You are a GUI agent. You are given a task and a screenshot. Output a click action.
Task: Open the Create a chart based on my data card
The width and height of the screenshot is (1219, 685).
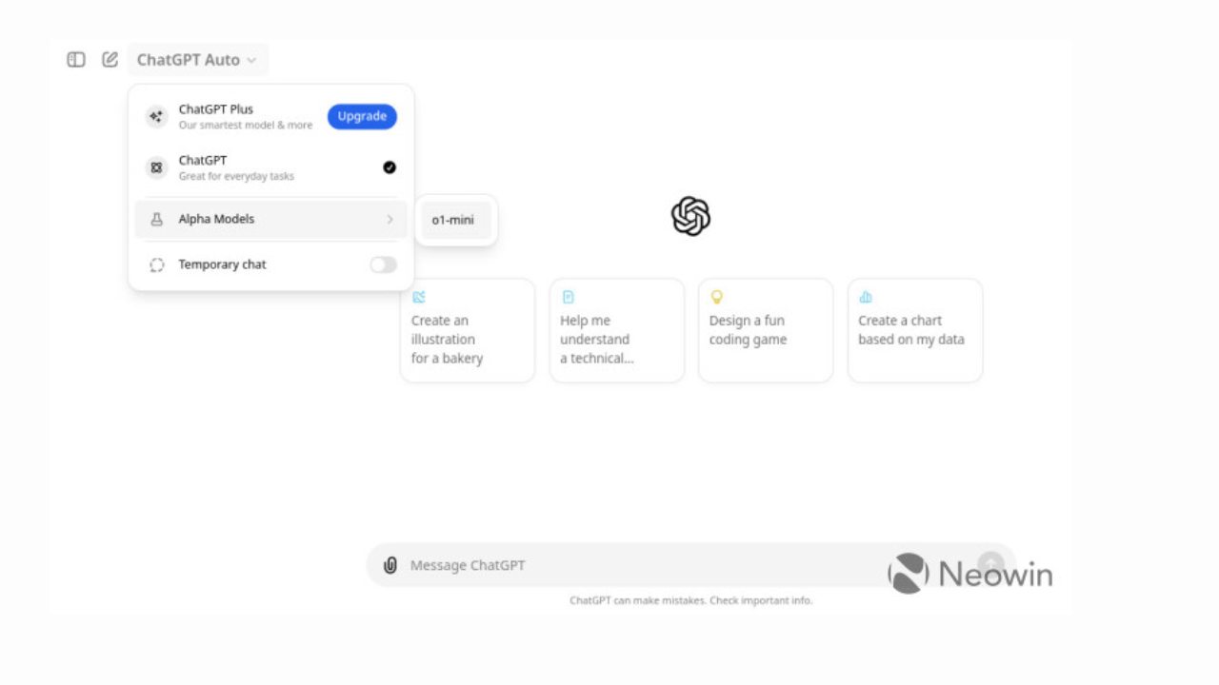point(915,330)
